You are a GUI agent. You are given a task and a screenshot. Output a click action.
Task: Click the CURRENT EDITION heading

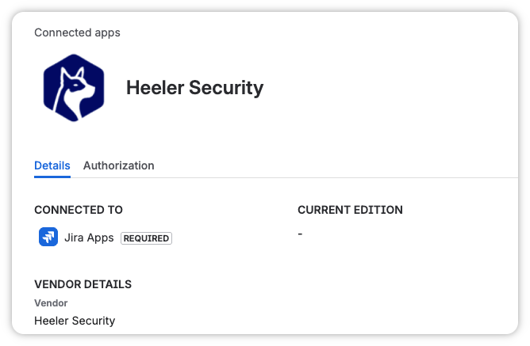pyautogui.click(x=350, y=210)
